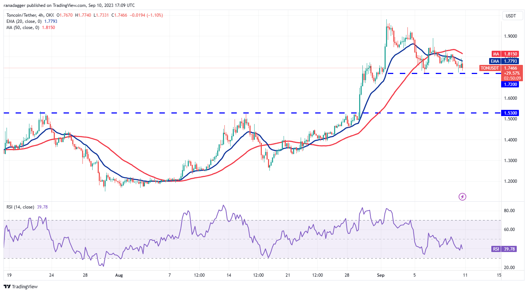Click the purple lightning bolt quick-trade icon
The width and height of the screenshot is (528, 293).
click(x=463, y=196)
